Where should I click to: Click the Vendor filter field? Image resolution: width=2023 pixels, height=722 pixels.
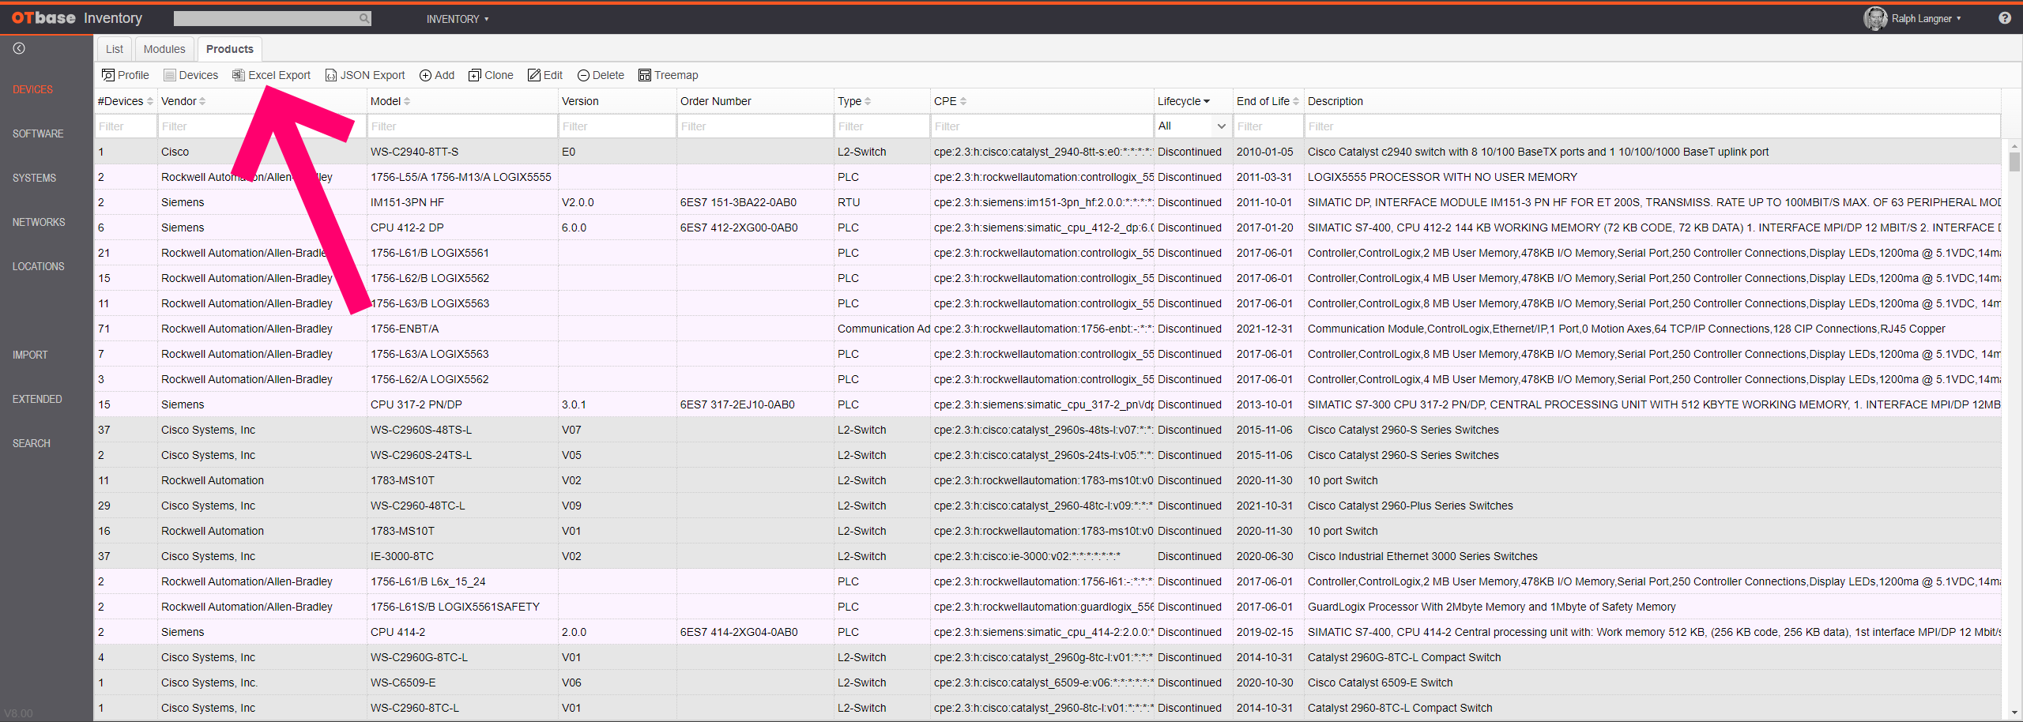(262, 126)
